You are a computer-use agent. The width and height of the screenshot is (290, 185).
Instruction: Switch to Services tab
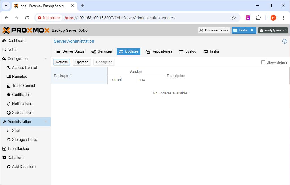[102, 51]
